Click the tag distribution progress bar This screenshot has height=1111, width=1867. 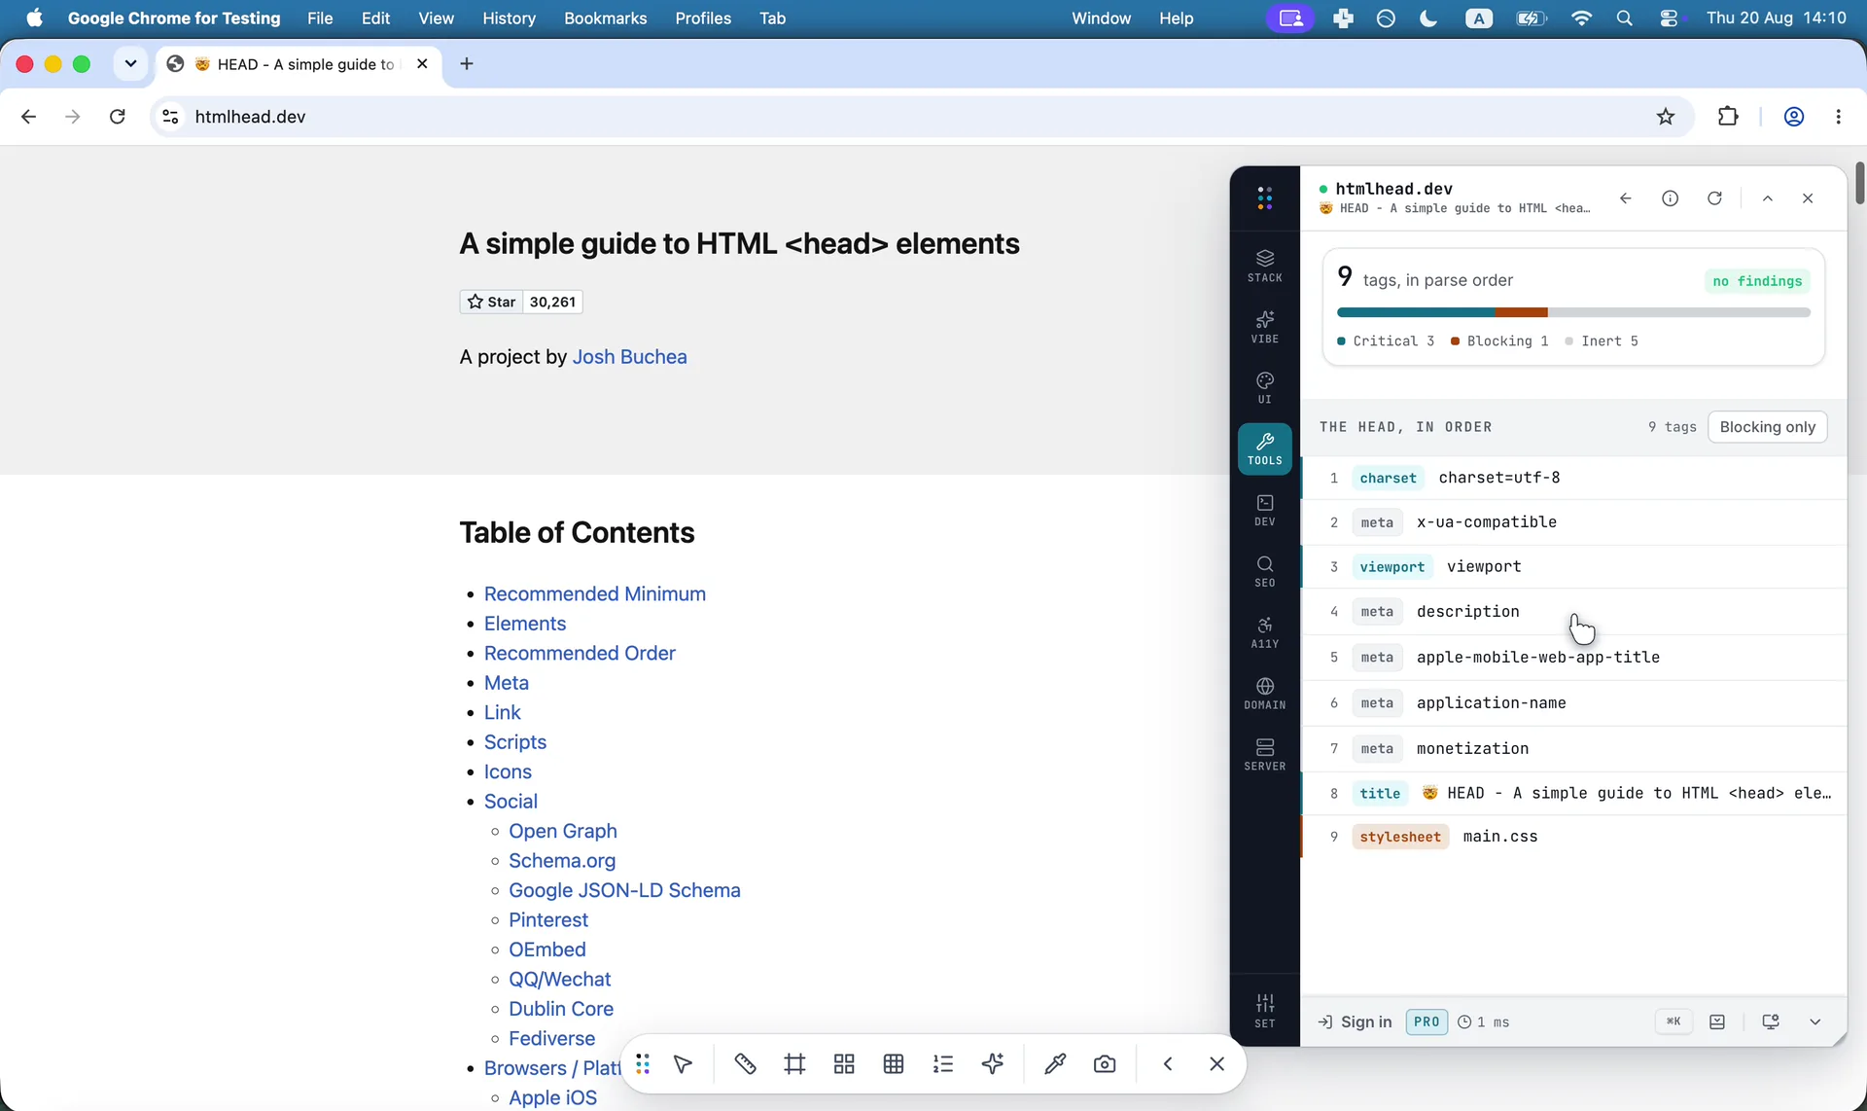click(x=1573, y=312)
